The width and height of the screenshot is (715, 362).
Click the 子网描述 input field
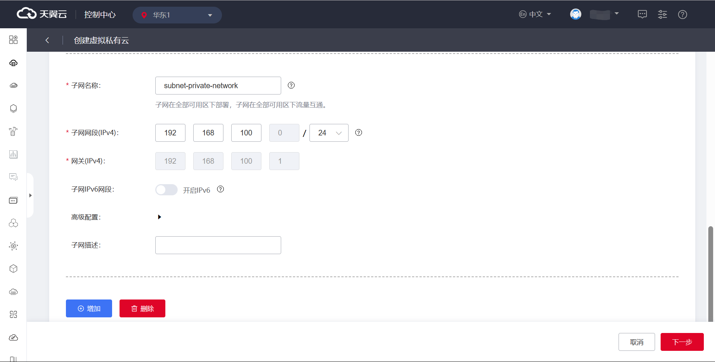pyautogui.click(x=218, y=245)
